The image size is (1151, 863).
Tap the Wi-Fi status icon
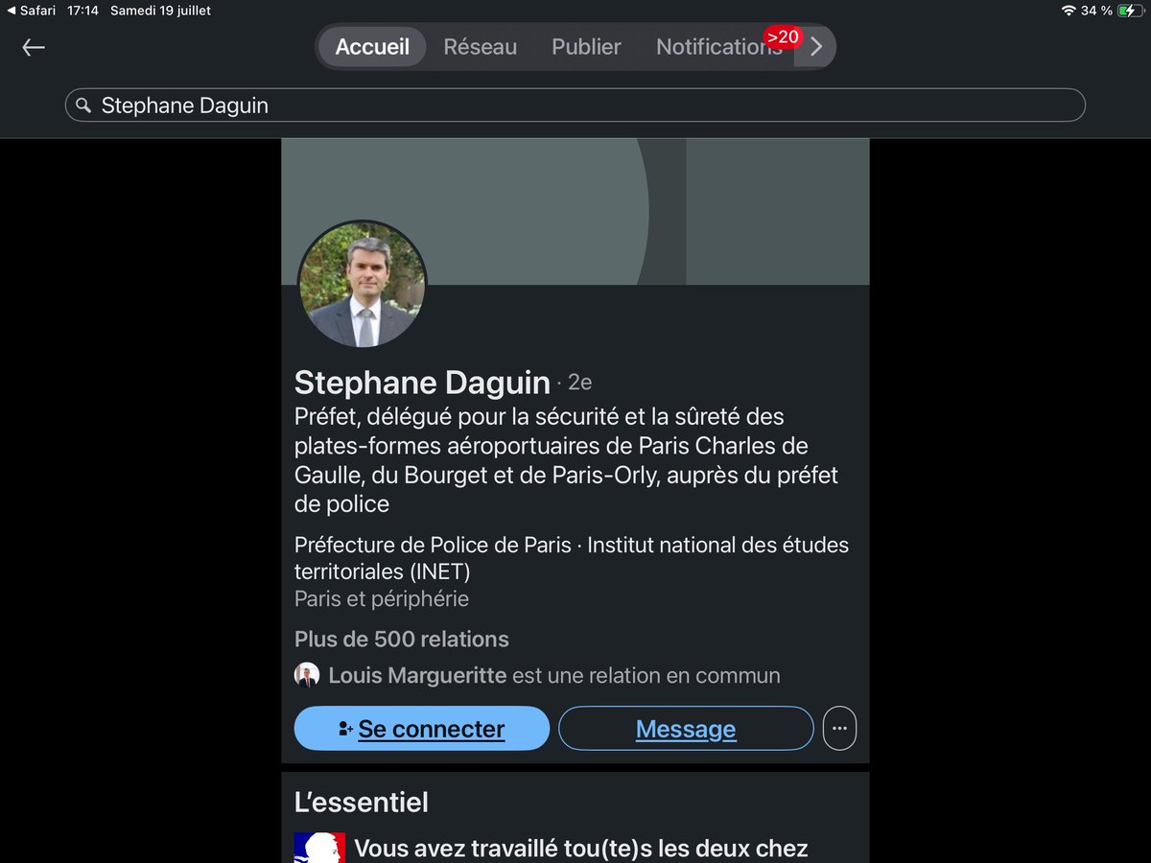click(1069, 11)
